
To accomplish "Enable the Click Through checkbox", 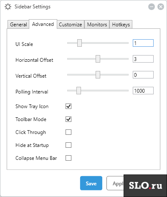I will pos(68,132).
